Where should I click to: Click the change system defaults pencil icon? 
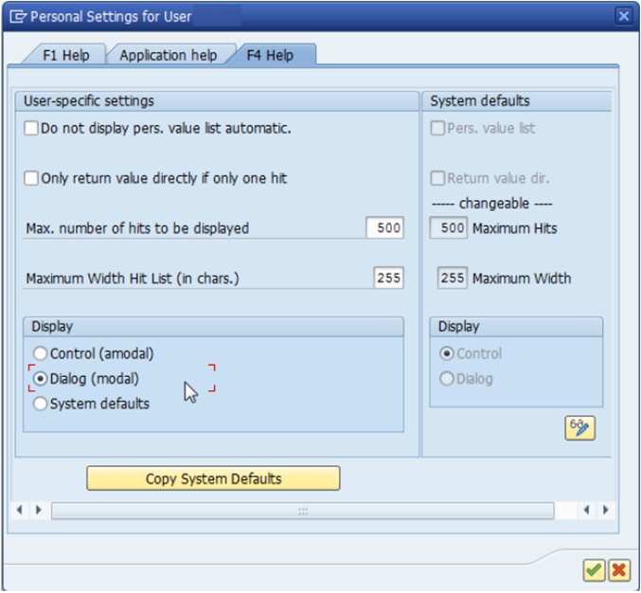click(579, 428)
